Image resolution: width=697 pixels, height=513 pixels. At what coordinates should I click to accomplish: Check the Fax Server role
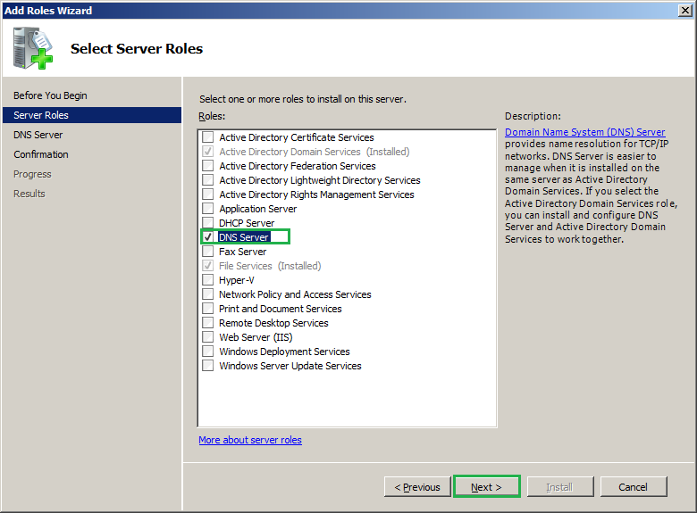tap(208, 252)
